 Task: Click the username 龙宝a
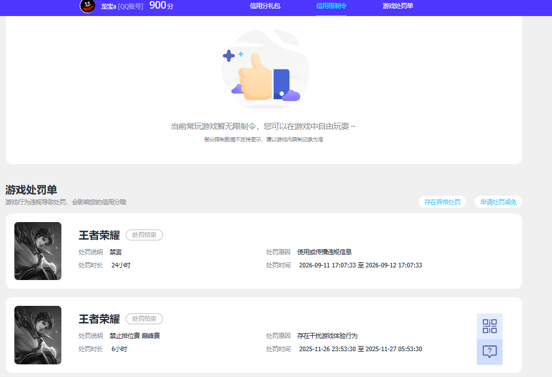click(108, 6)
